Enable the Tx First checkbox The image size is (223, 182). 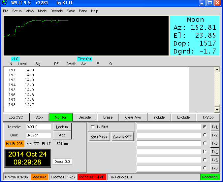point(93,127)
